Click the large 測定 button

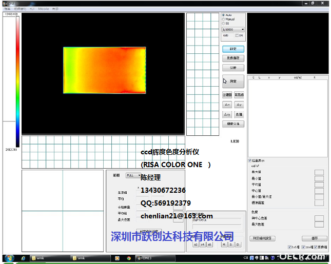(x=233, y=81)
